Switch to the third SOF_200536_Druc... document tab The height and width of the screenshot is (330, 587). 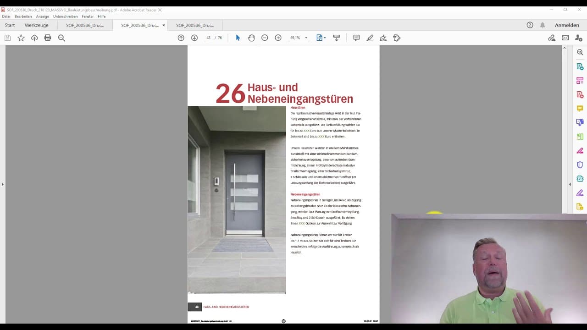[195, 25]
